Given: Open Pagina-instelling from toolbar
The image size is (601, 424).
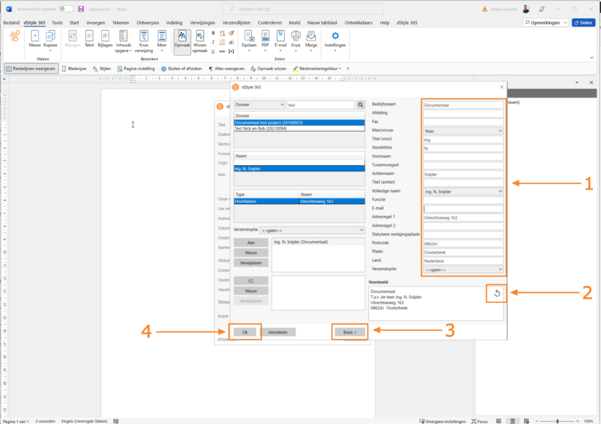Looking at the screenshot, I should pos(136,69).
